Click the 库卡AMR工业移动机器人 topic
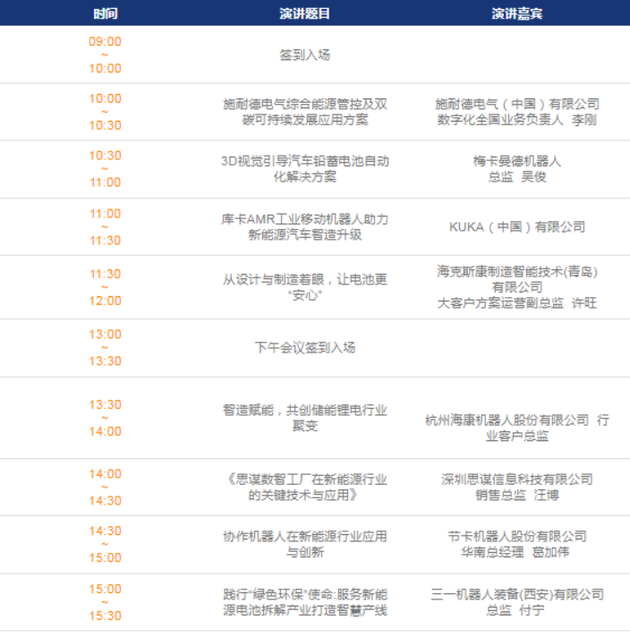This screenshot has width=630, height=637. tap(305, 226)
